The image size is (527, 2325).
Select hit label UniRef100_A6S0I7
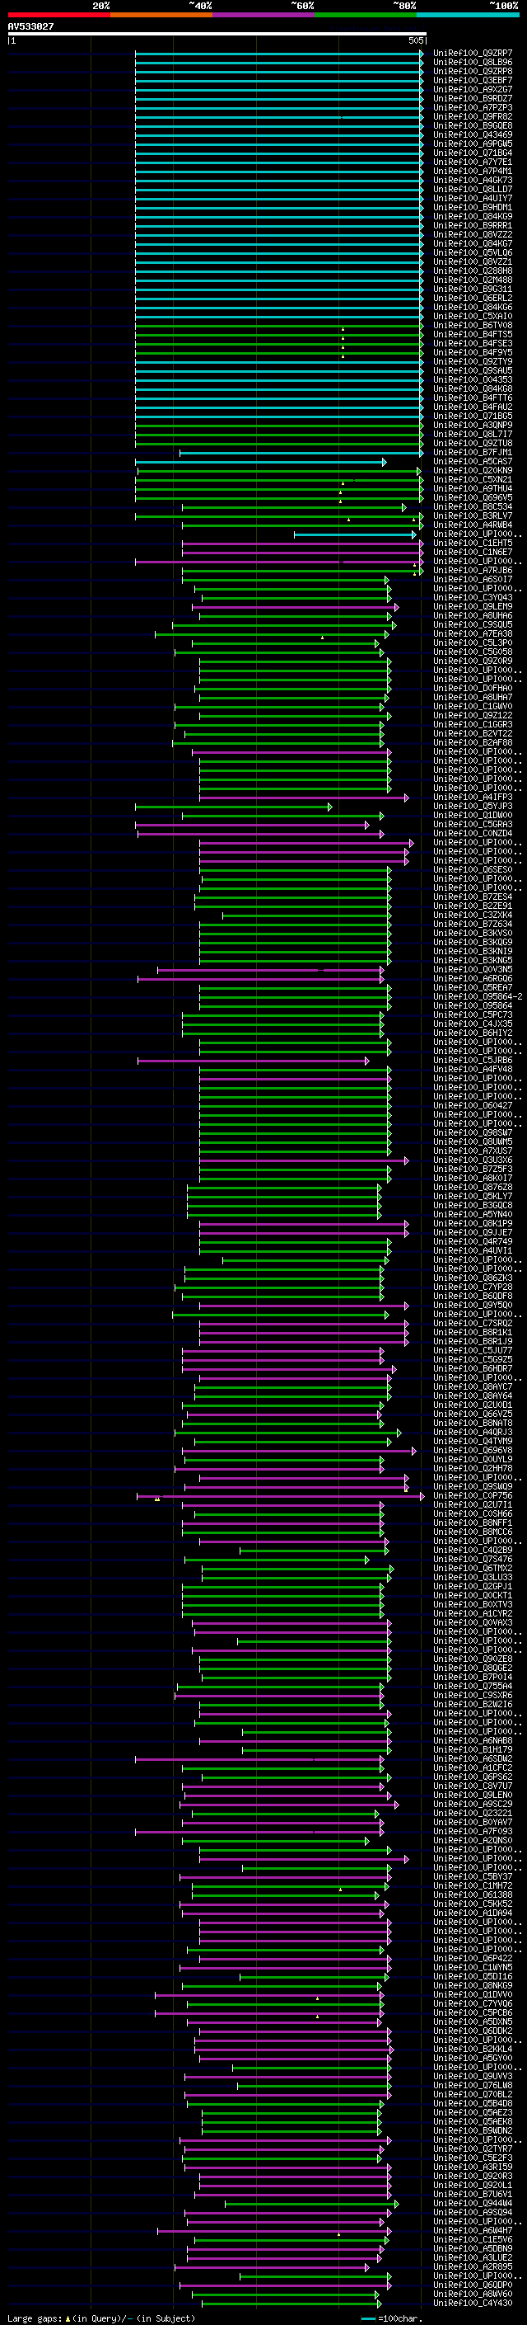473,580
